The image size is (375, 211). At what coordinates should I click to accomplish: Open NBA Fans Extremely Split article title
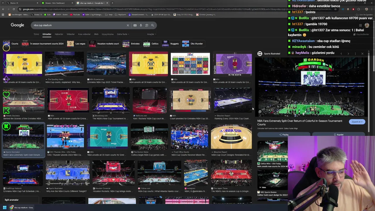pos(300,122)
